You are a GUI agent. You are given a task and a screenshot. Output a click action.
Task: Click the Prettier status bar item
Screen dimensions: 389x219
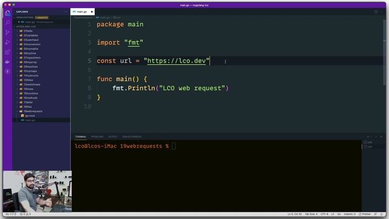coord(365,214)
